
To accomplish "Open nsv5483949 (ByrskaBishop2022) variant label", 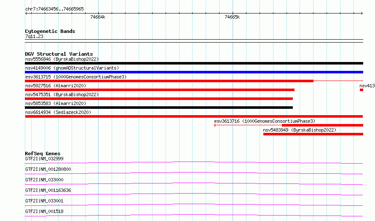I will [300, 130].
